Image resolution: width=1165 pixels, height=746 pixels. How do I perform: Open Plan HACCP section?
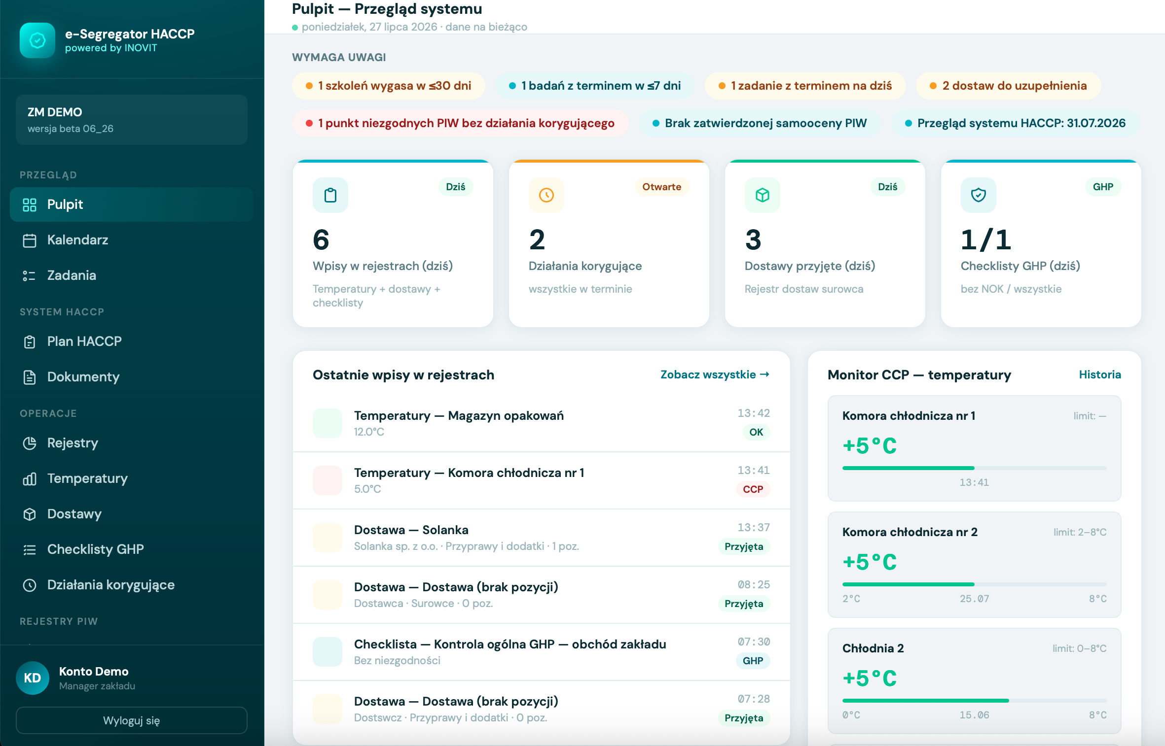132,341
